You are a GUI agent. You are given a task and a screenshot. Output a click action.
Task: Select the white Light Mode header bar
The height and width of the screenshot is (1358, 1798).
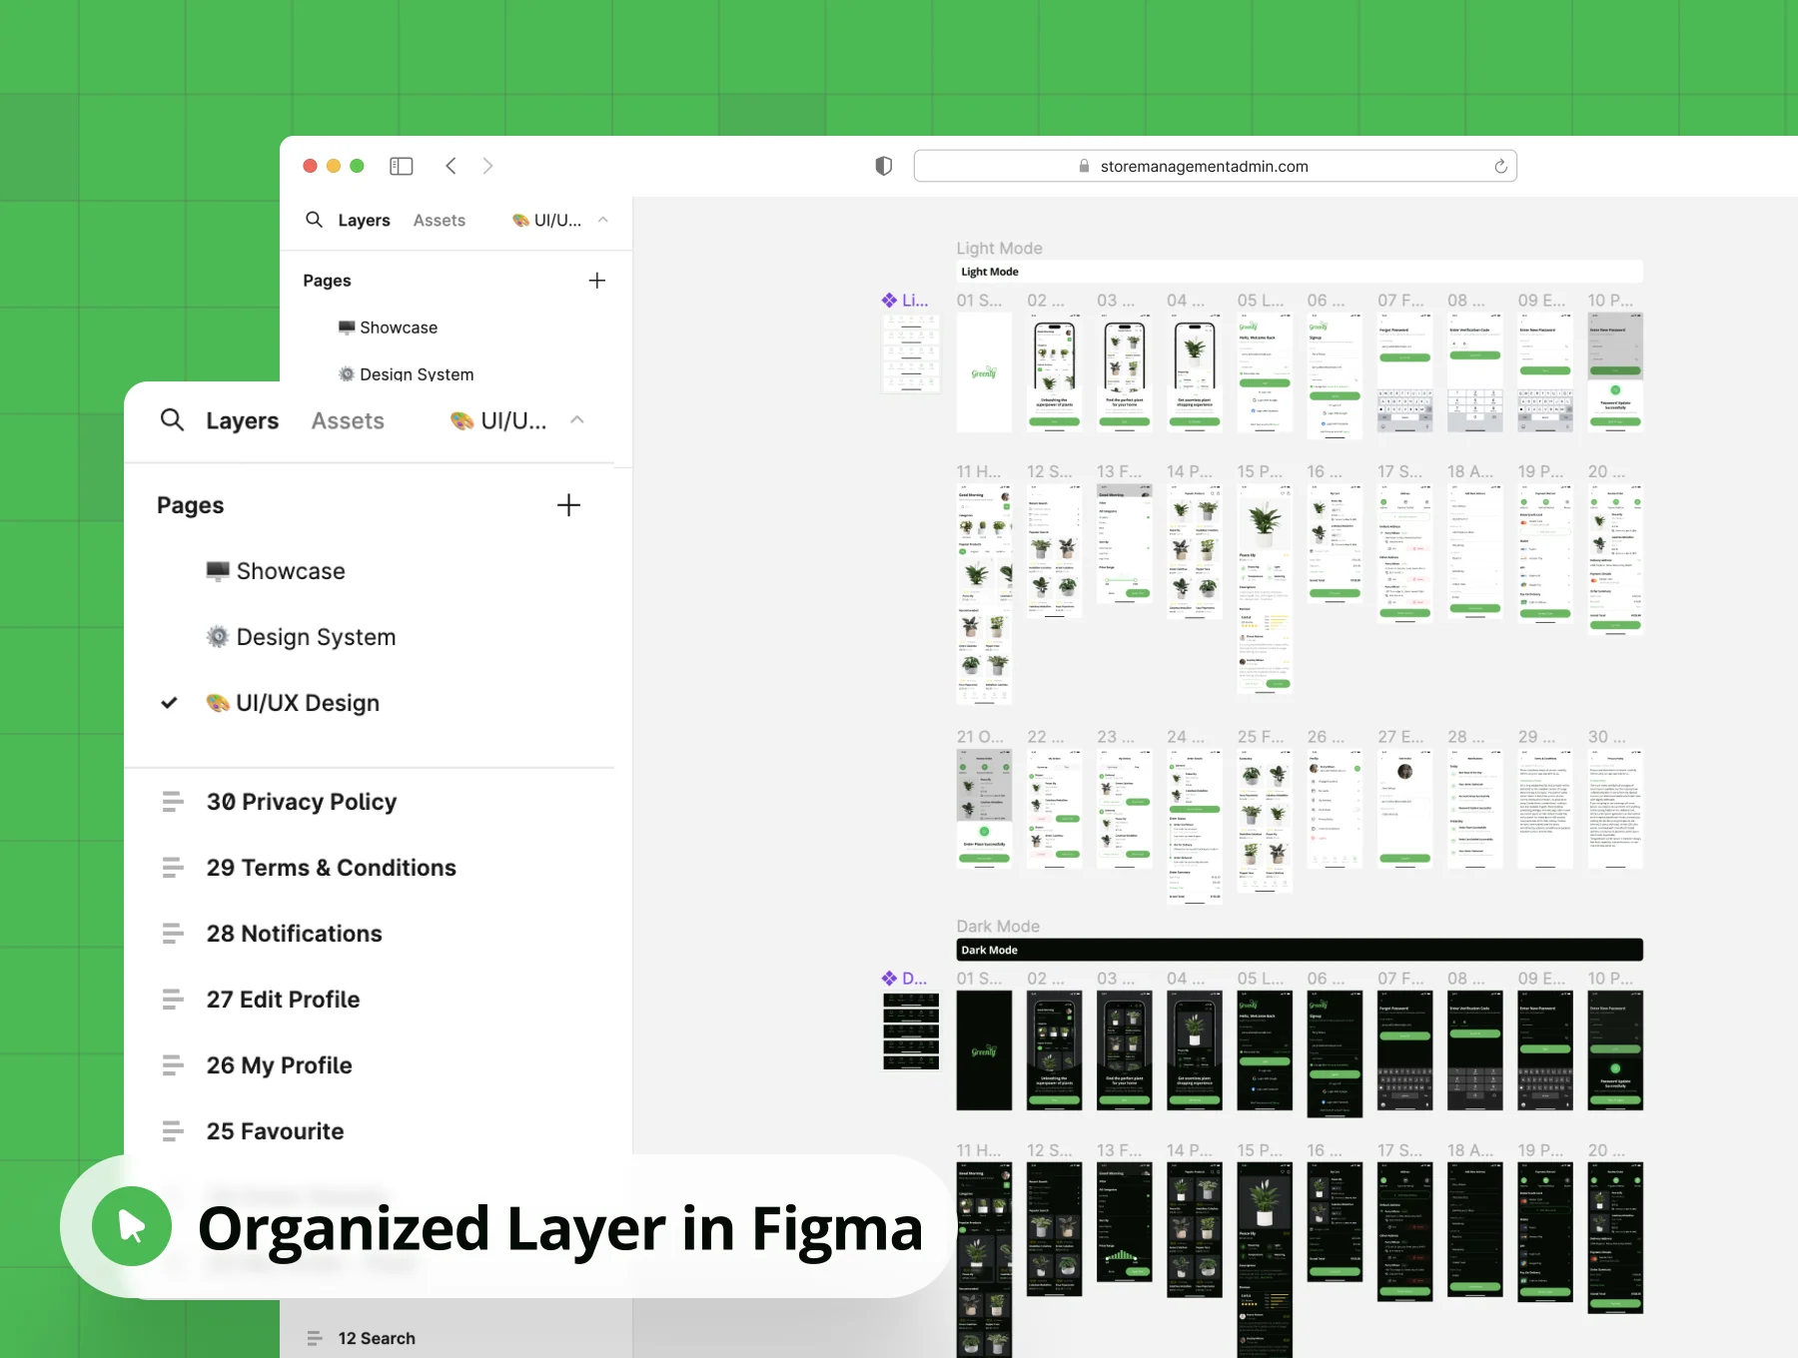(x=1300, y=272)
